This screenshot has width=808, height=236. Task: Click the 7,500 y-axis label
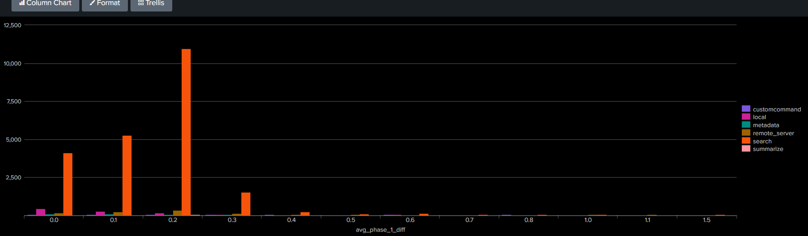click(x=14, y=101)
